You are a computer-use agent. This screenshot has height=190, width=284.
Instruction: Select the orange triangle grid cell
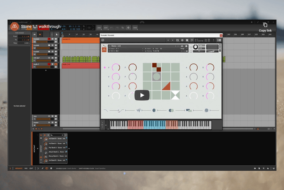(166, 86)
